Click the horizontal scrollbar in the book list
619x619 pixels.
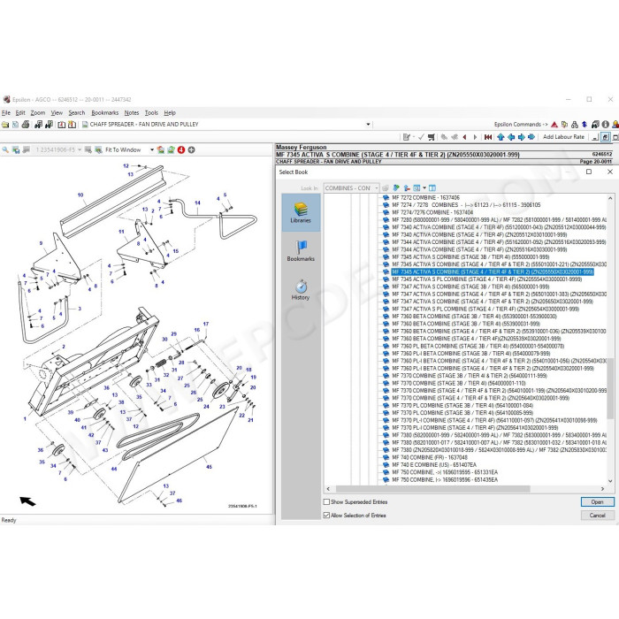point(432,489)
